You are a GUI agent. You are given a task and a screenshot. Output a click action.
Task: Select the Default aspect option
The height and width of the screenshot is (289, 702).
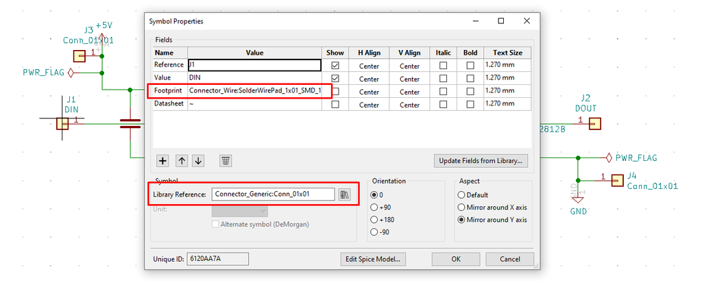click(461, 195)
